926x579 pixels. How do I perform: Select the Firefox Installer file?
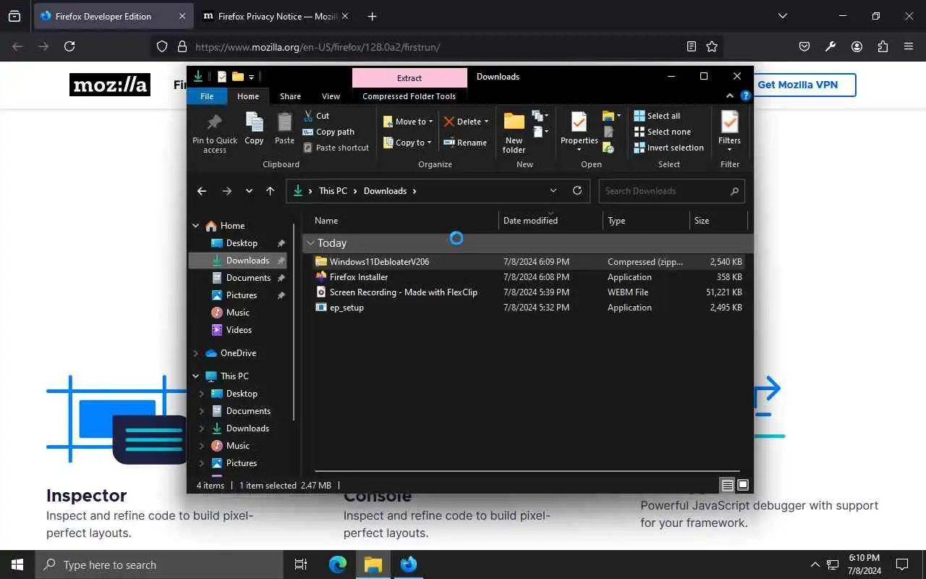click(x=529, y=277)
